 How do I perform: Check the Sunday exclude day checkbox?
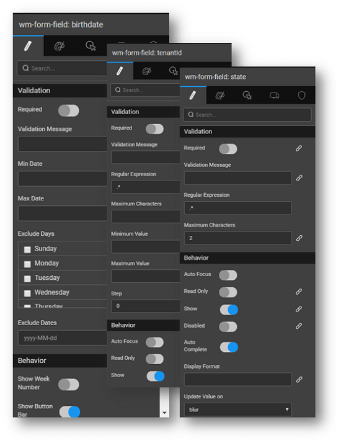[x=27, y=249]
